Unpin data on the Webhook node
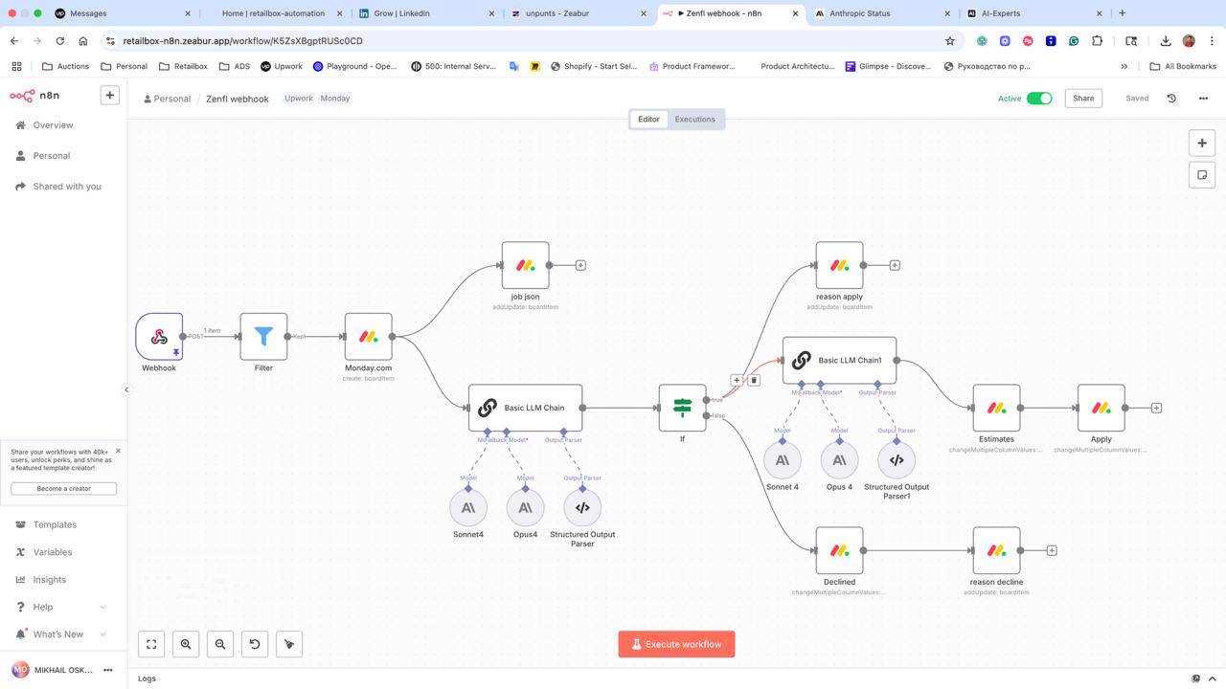 [x=175, y=352]
